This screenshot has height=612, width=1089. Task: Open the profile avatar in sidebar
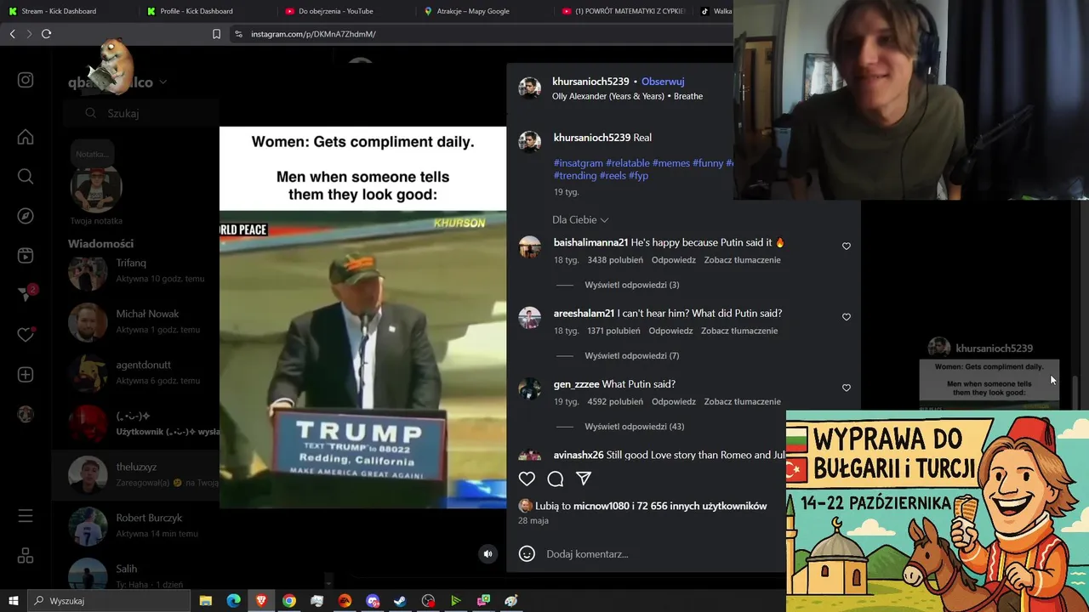[26, 415]
